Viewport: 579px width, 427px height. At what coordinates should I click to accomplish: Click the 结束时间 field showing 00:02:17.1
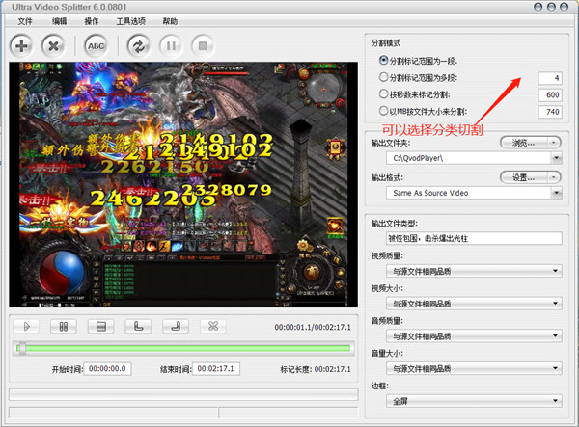tap(216, 369)
